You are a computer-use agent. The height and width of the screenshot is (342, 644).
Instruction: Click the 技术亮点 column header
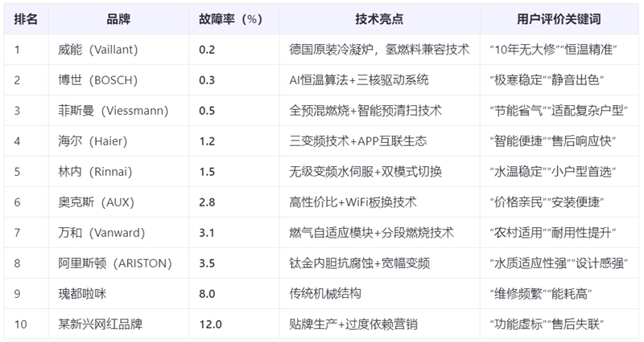tap(378, 19)
